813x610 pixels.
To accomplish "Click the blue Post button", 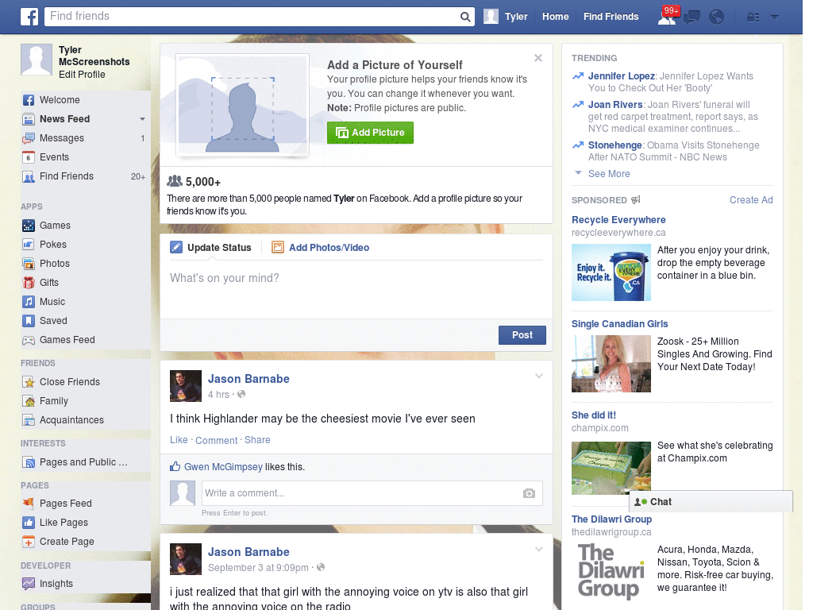I will (522, 335).
